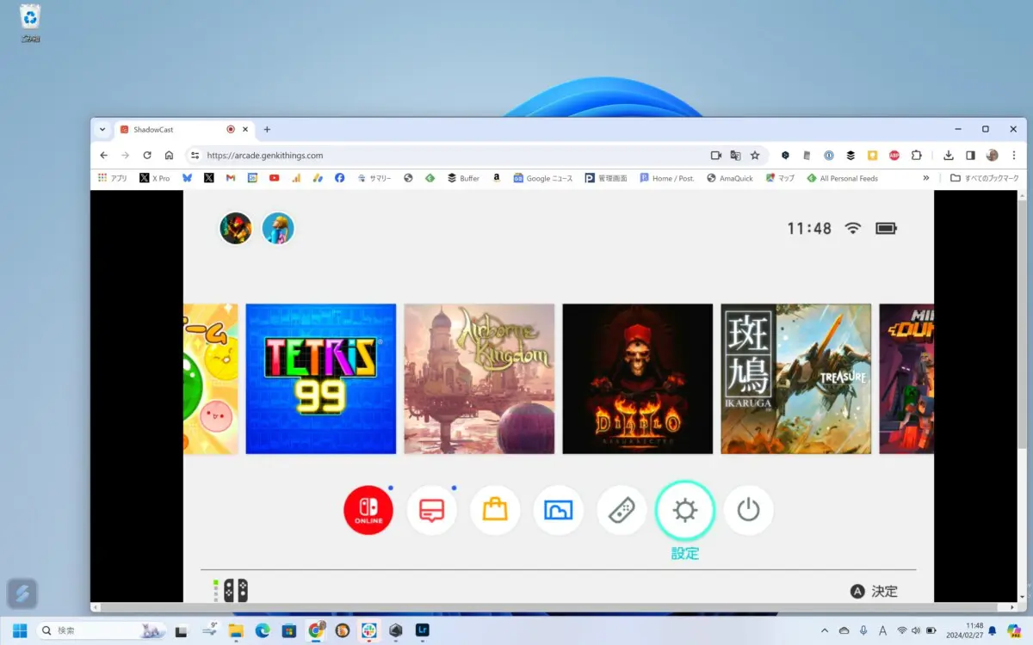Viewport: 1033px width, 645px height.
Task: Launch the Tetris 99 game tile
Action: tap(321, 378)
